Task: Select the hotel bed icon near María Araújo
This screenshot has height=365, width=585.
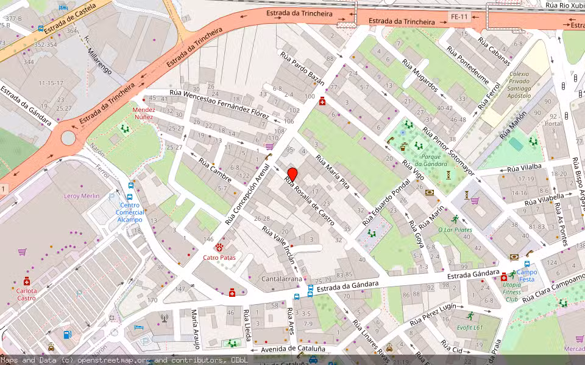Action: click(x=139, y=327)
